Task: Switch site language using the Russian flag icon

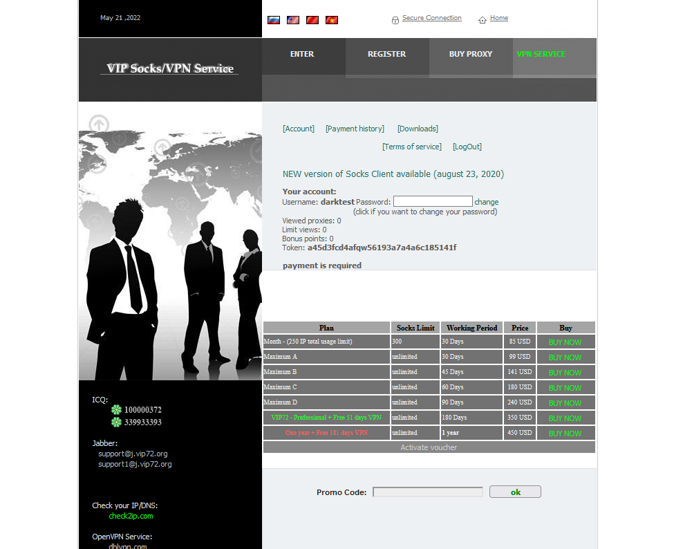Action: coord(274,19)
